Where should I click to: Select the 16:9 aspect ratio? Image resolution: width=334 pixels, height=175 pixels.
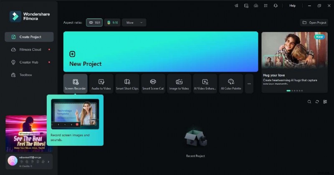click(x=94, y=22)
